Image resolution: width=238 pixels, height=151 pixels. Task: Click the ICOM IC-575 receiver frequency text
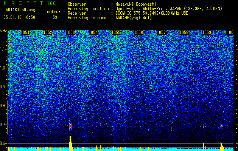152,13
